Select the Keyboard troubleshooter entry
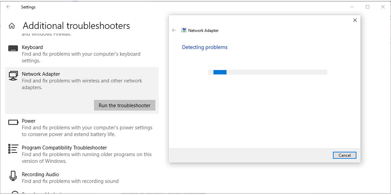The image size is (391, 195). click(x=81, y=54)
